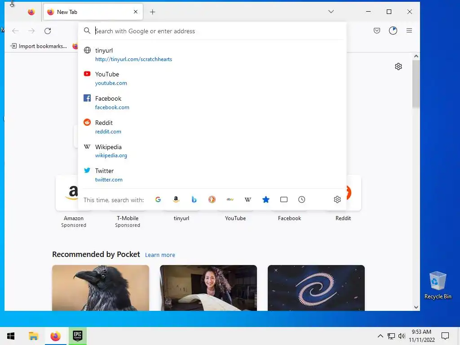Screen dimensions: 460x345
Task: Open new tab personalize gear icon
Action: [398, 66]
